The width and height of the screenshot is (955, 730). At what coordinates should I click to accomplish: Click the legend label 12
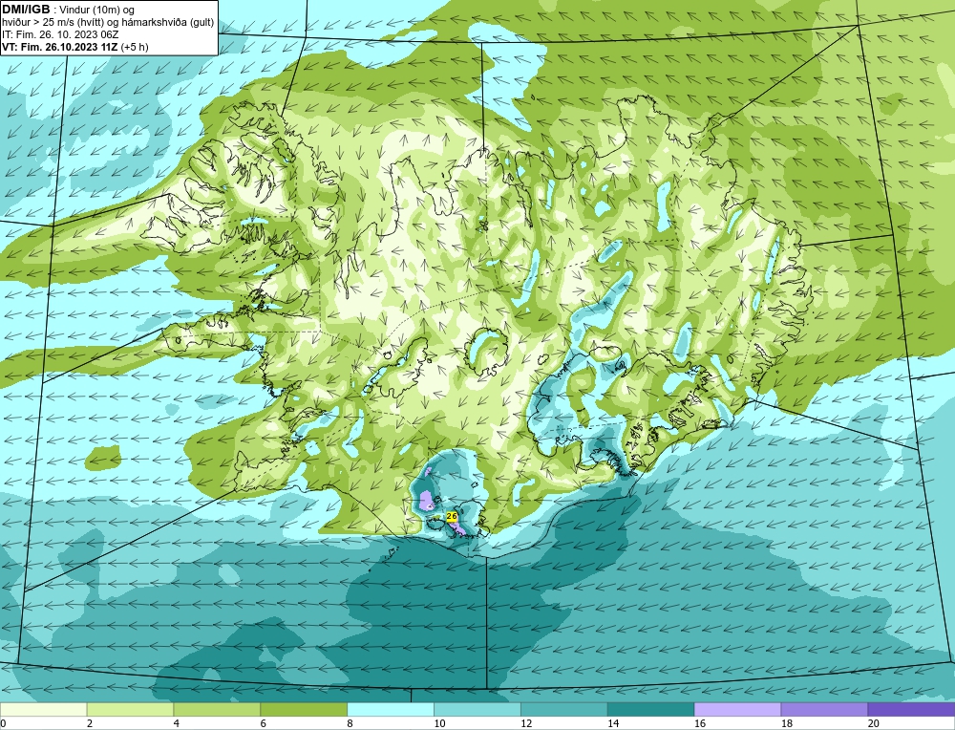click(526, 724)
